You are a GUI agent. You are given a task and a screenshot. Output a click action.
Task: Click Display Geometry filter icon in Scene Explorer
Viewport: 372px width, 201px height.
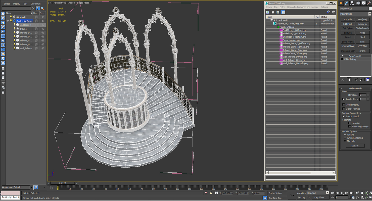(3, 14)
